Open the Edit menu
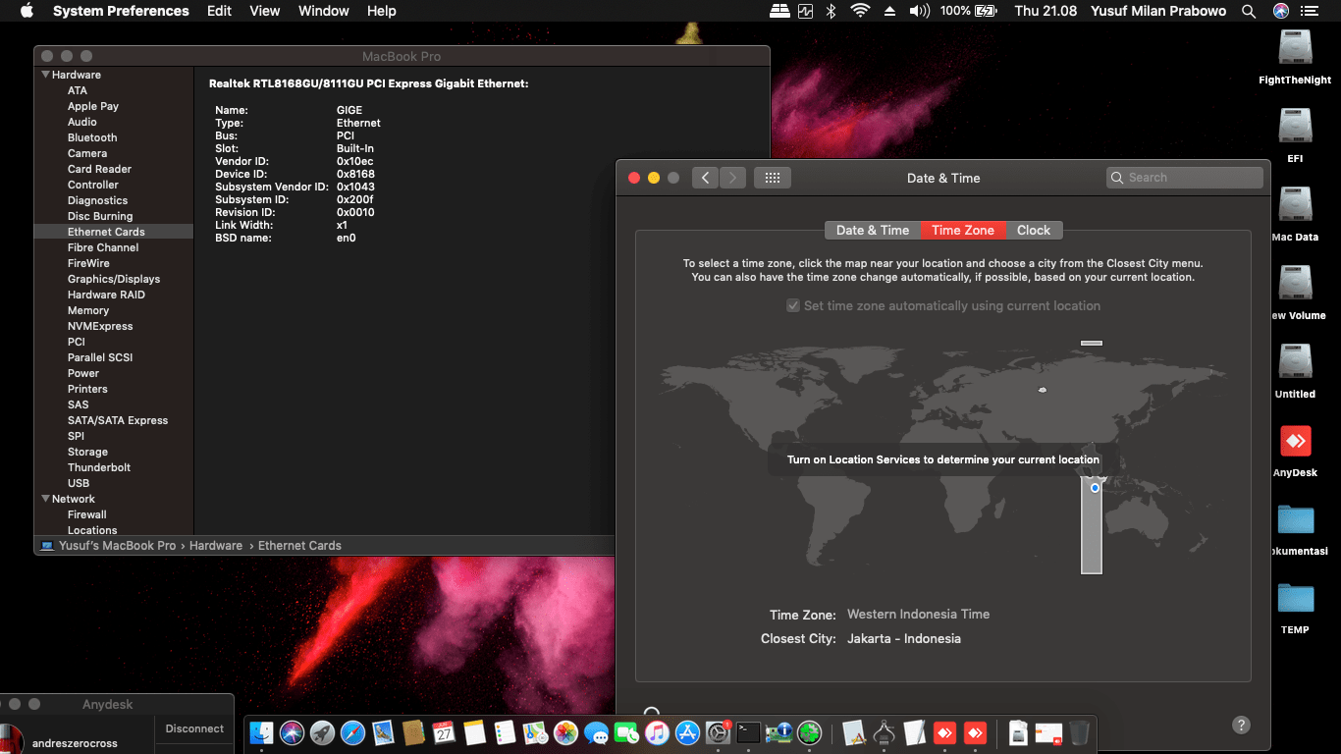The image size is (1341, 754). point(219,11)
